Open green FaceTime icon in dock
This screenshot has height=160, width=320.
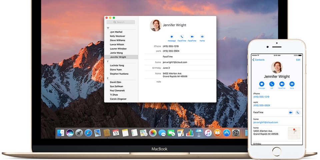171,133
